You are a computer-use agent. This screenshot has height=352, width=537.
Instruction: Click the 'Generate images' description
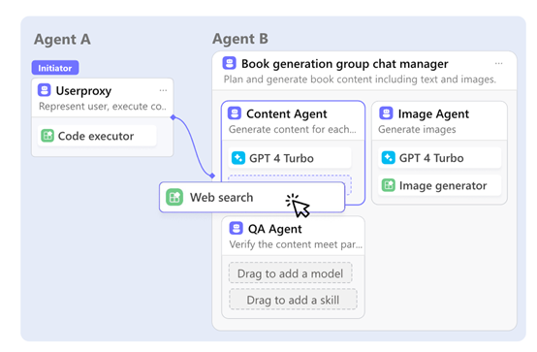point(417,129)
